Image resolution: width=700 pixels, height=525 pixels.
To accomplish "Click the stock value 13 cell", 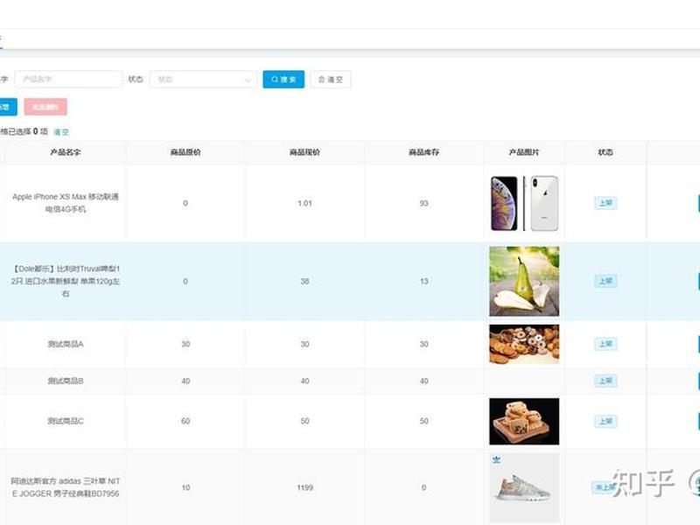I will coord(423,281).
